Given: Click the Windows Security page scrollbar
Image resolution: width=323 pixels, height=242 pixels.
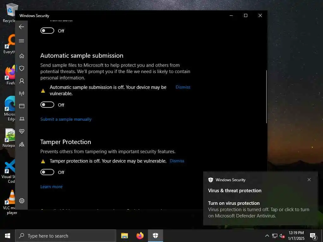Looking at the screenshot, I should 266,97.
